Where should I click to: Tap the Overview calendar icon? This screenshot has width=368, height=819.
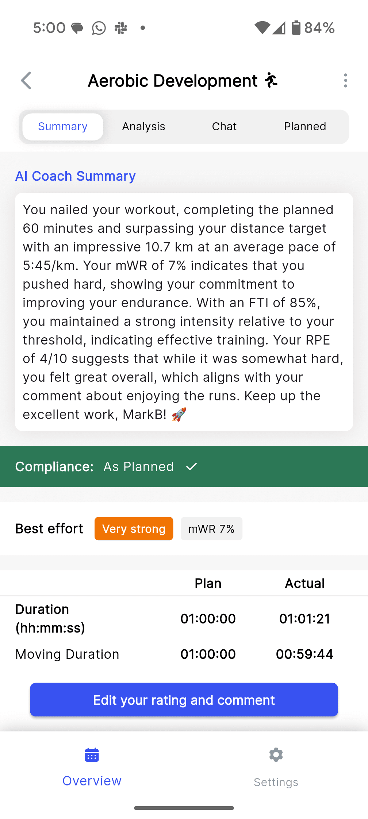[92, 755]
